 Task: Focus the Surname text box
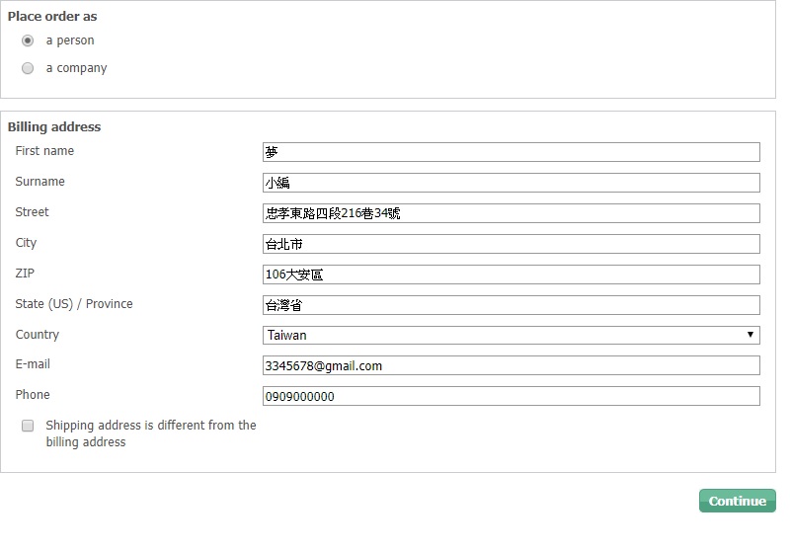tap(511, 183)
